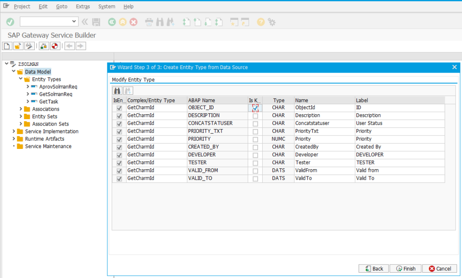Click the Cancel button in wizard
The height and width of the screenshot is (278, 462).
(x=439, y=269)
